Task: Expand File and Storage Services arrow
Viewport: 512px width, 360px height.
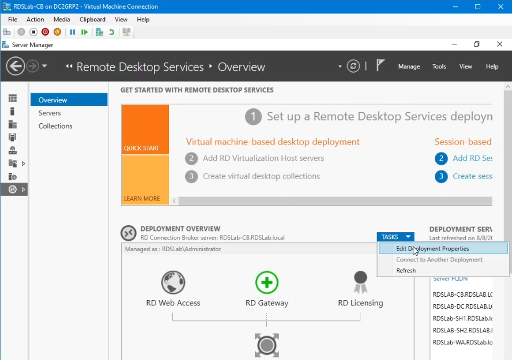Action: [23, 164]
